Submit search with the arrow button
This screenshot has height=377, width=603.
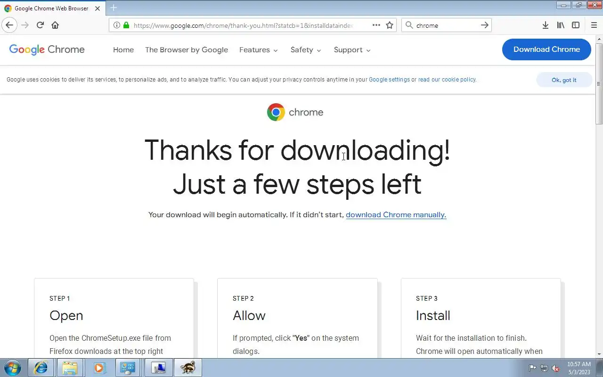point(485,25)
